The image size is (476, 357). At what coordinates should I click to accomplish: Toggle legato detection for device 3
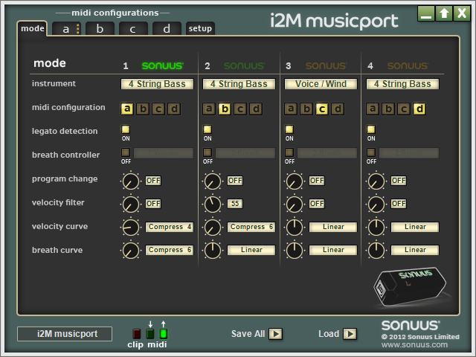(289, 129)
